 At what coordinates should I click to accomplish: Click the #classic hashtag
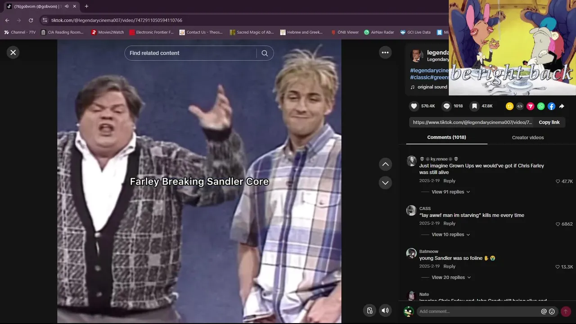420,77
